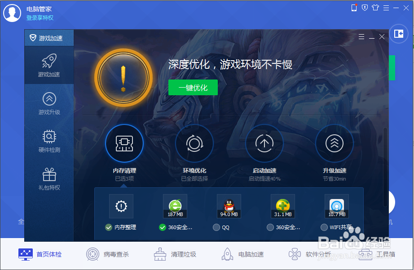Uncheck the 内存整理 checkbox
This screenshot has width=414, height=270.
109,227
